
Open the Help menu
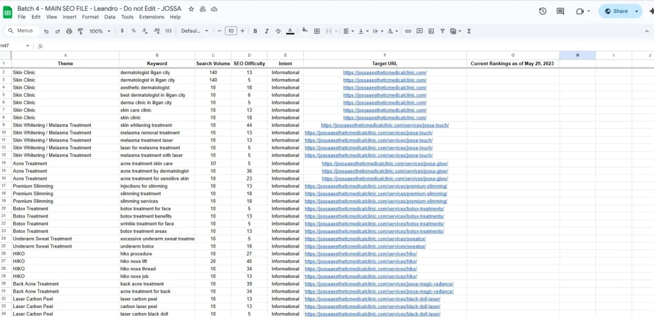click(x=175, y=17)
